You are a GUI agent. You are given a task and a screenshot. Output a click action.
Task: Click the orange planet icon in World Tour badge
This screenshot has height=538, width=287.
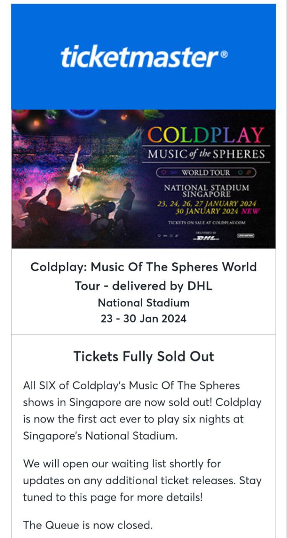point(249,172)
